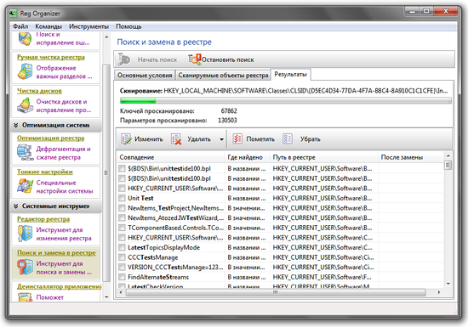
Task: Click the registry error search sidebar icon
Action: [25, 39]
